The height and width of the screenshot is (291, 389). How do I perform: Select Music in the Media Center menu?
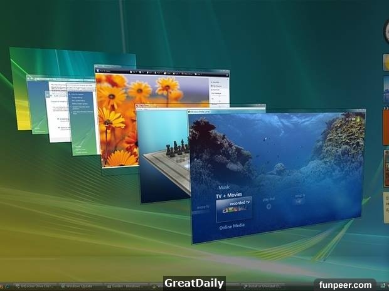click(x=223, y=186)
